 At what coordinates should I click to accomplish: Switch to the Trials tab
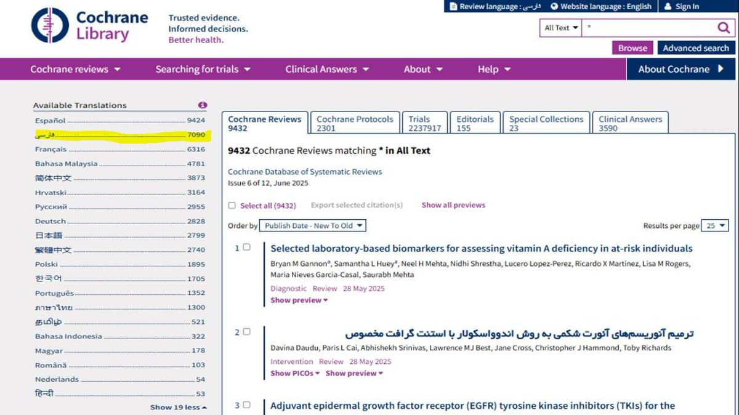(x=425, y=123)
